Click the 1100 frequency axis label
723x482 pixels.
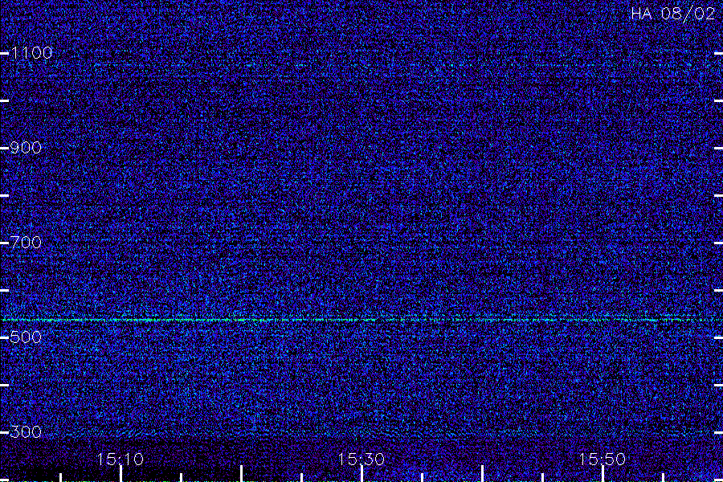tap(31, 53)
